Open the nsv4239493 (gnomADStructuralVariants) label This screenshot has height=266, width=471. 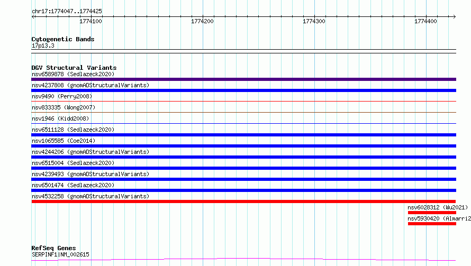[x=90, y=174]
